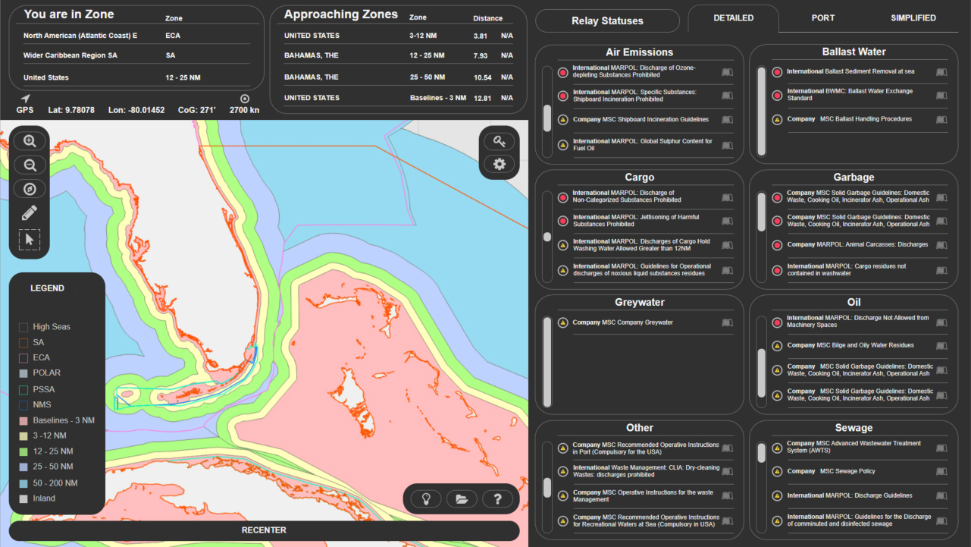Select the pencil draw tool
971x547 pixels.
click(x=30, y=213)
